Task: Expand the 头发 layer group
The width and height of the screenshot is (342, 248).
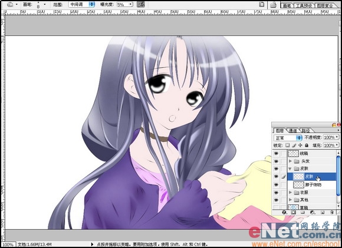Action: 290,161
